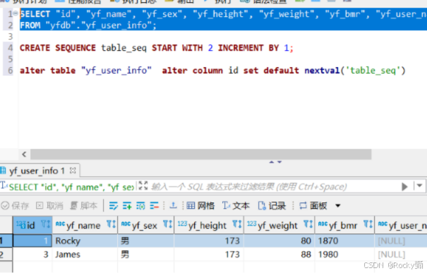
Task: Click the [NULL] cell in the Rocky row
Action: click(x=401, y=241)
